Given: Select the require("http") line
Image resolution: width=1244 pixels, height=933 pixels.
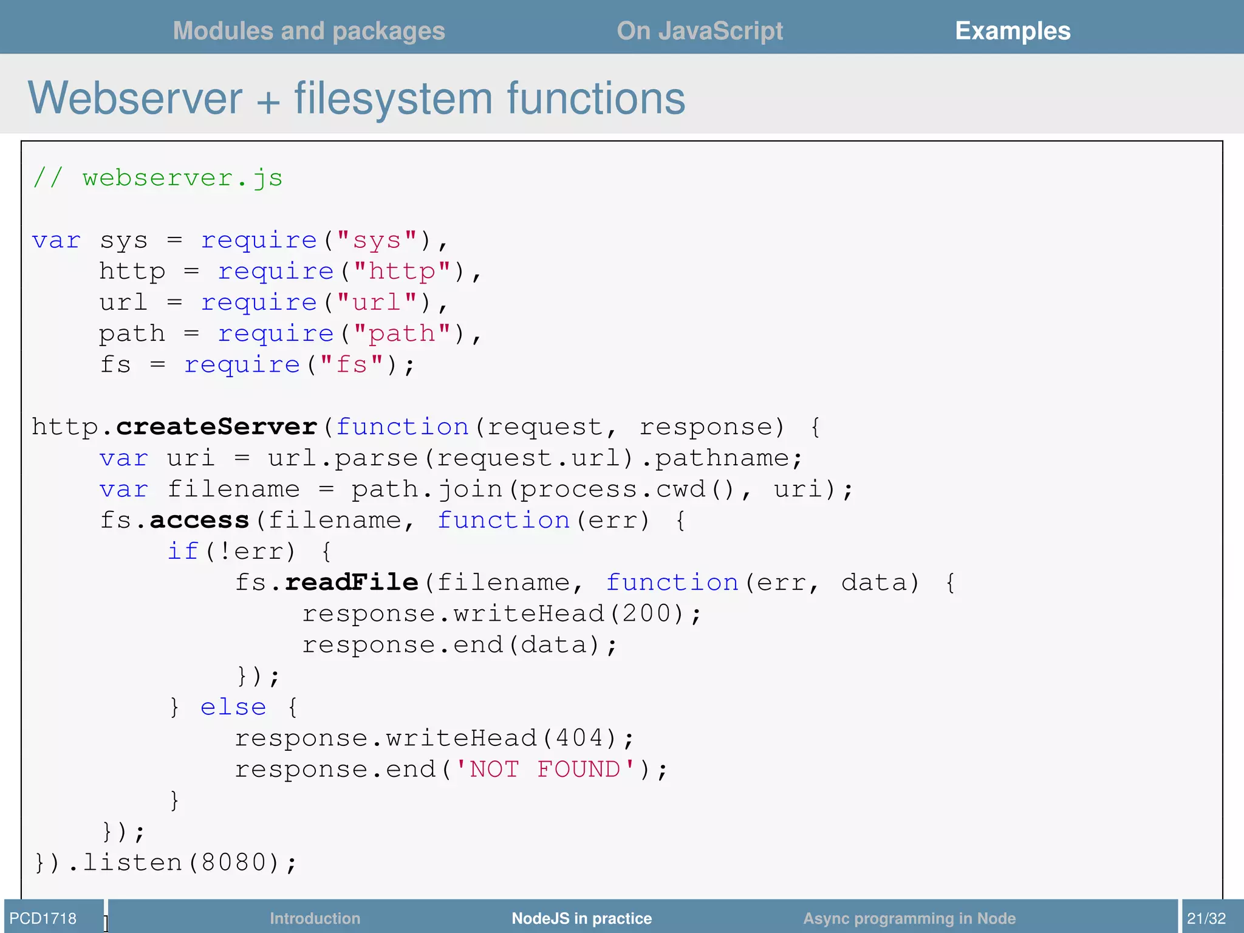Looking at the screenshot, I should click(291, 272).
